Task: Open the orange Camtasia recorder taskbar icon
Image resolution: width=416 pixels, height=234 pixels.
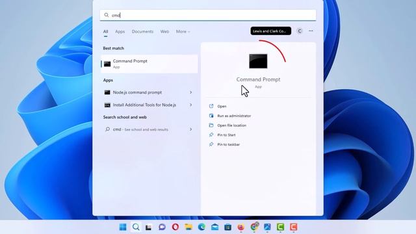Action: pyautogui.click(x=293, y=227)
